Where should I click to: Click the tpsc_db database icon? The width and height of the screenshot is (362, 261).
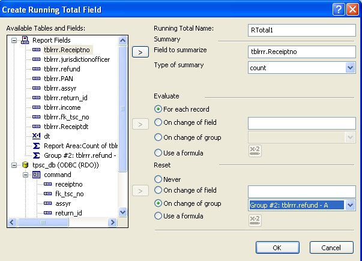pyautogui.click(x=25, y=165)
